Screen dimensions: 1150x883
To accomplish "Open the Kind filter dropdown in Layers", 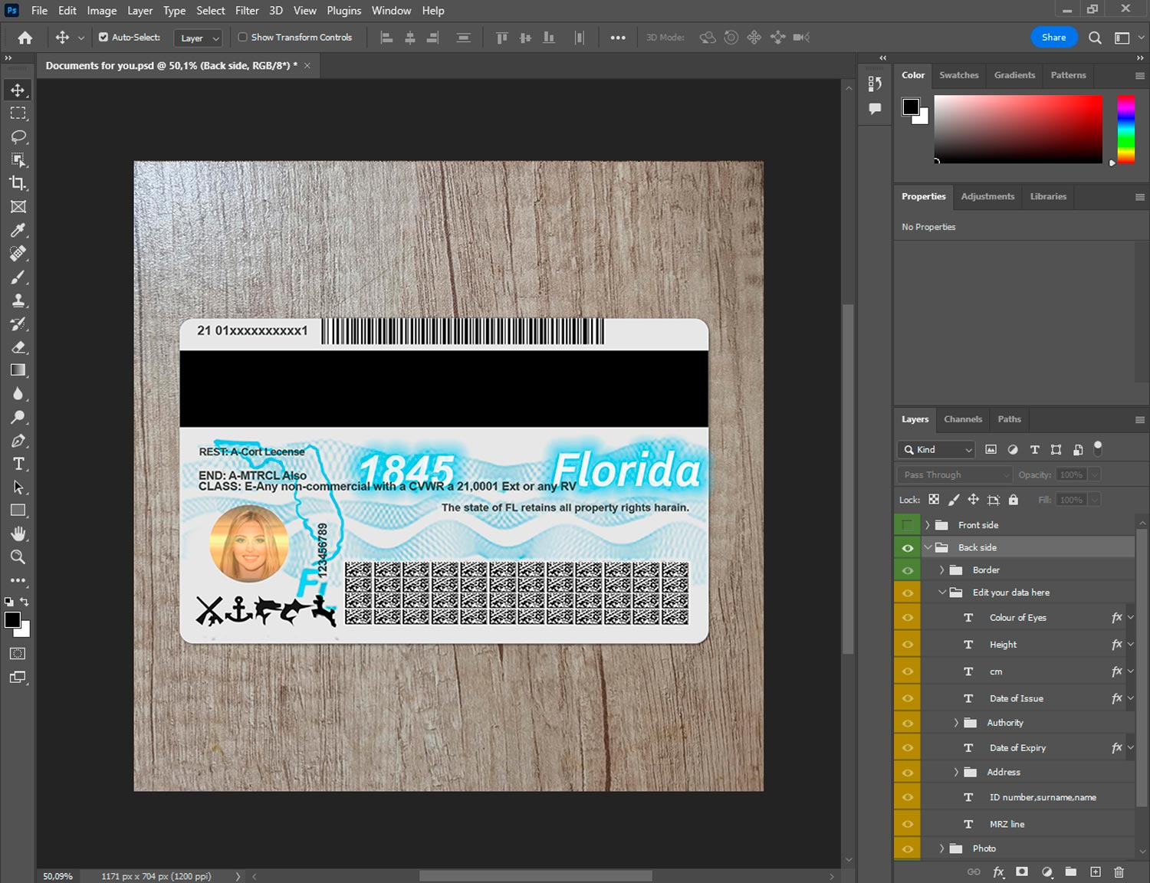I will 937,450.
